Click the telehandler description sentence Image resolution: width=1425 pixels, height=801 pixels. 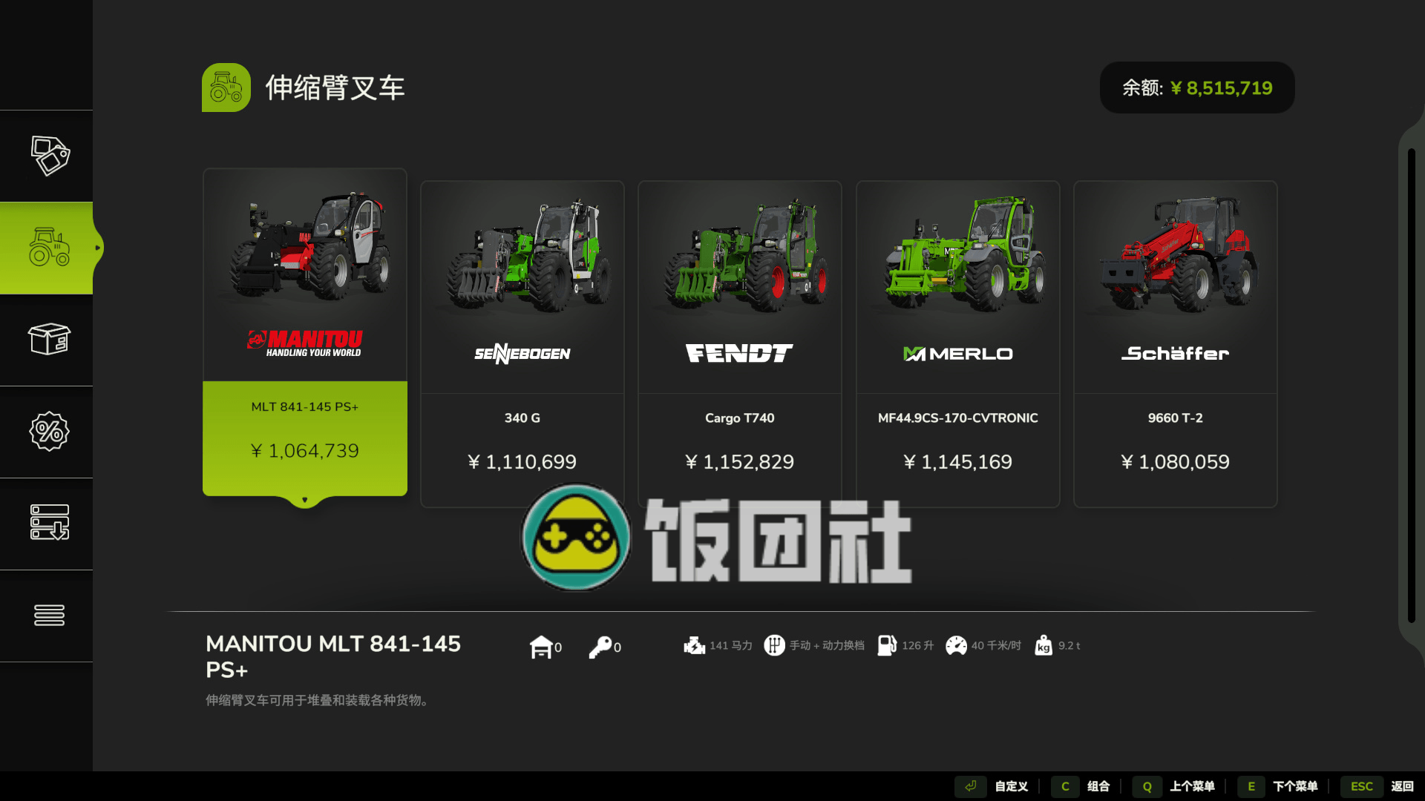pos(318,700)
